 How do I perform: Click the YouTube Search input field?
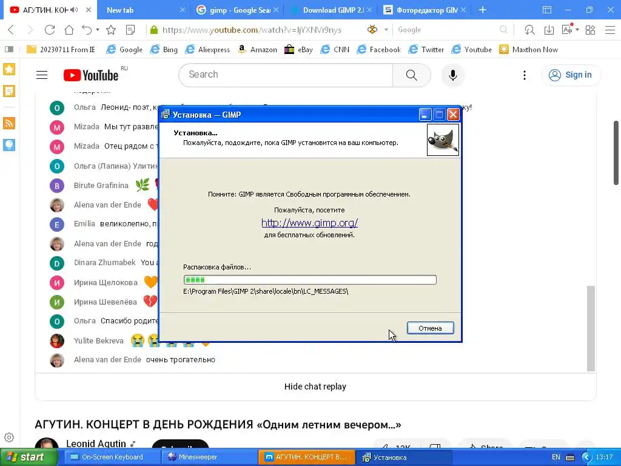tap(286, 75)
